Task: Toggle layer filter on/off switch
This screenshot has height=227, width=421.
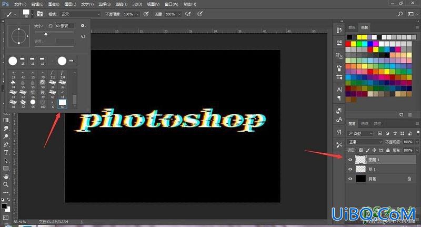Action: click(418, 133)
